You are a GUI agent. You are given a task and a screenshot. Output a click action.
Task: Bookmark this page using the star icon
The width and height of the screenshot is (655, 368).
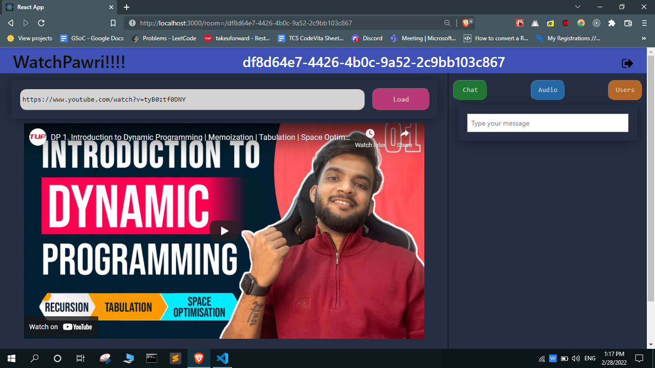click(113, 23)
